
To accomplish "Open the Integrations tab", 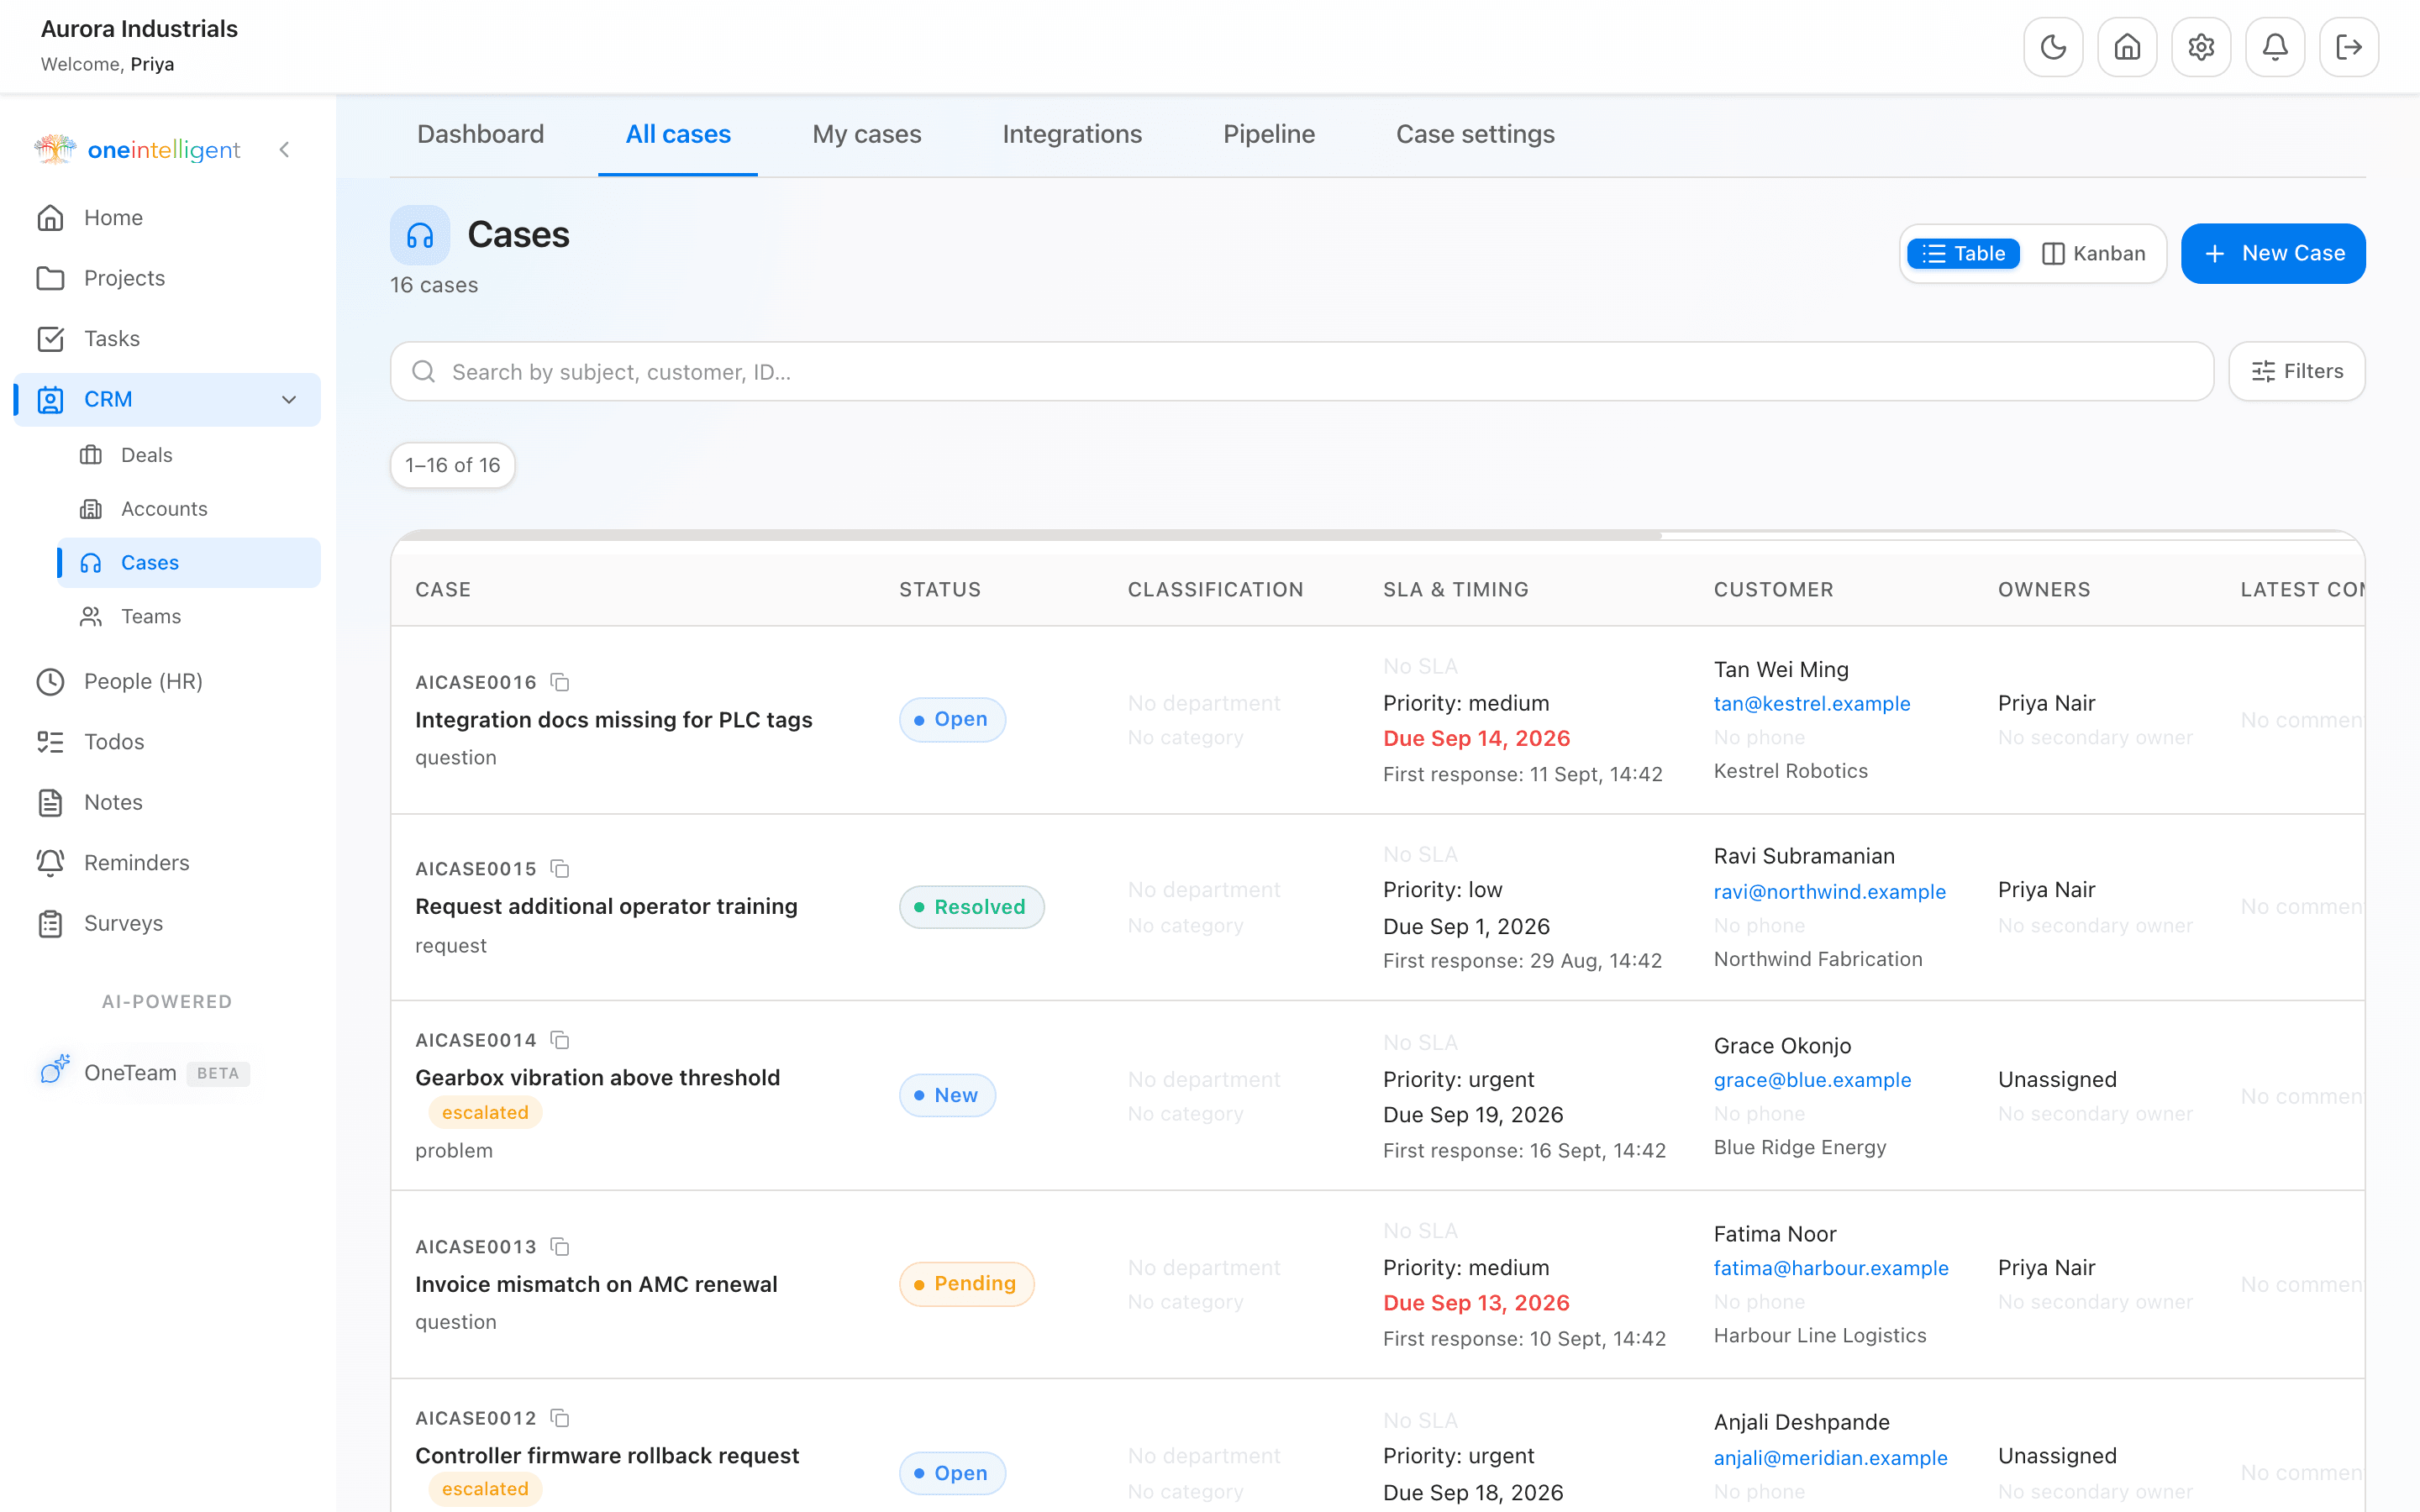I will point(1072,134).
